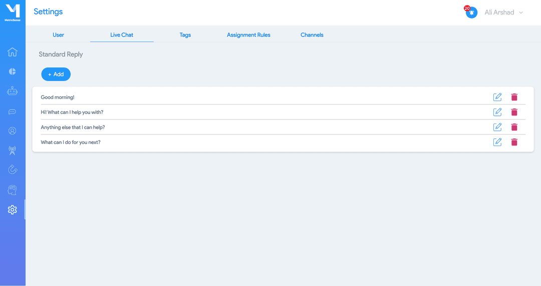Screen dimensions: 541x286
Task: Click the Settings page title
Action: (x=48, y=11)
